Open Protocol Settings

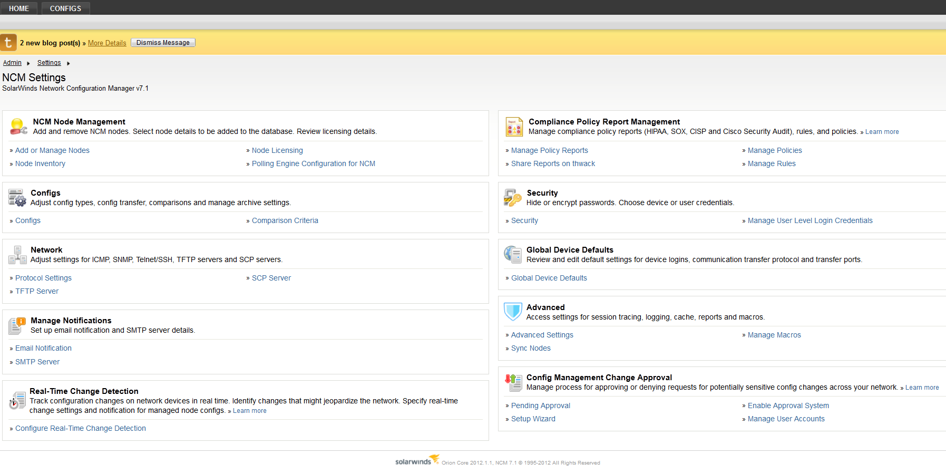[x=43, y=278]
